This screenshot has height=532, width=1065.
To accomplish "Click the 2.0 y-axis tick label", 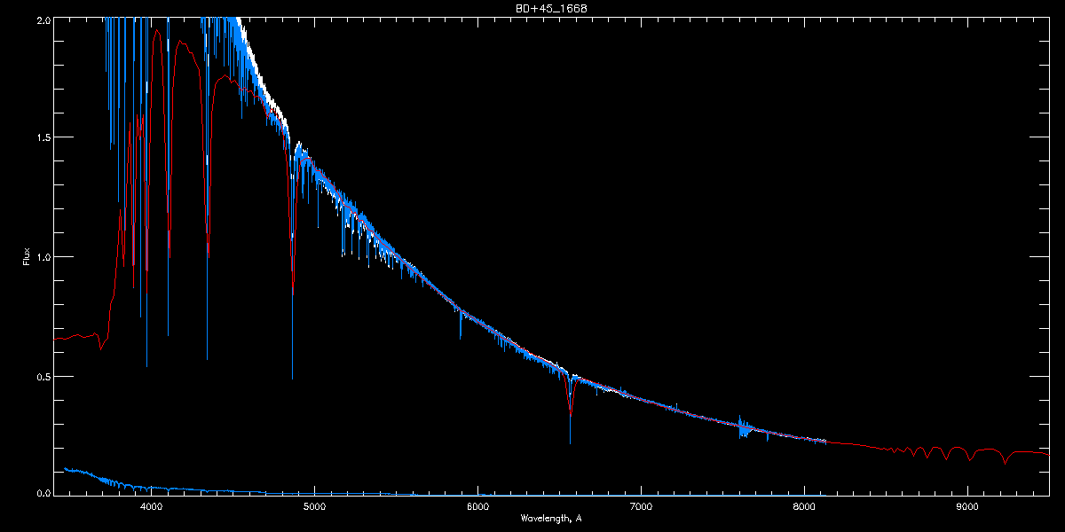I will pyautogui.click(x=43, y=20).
